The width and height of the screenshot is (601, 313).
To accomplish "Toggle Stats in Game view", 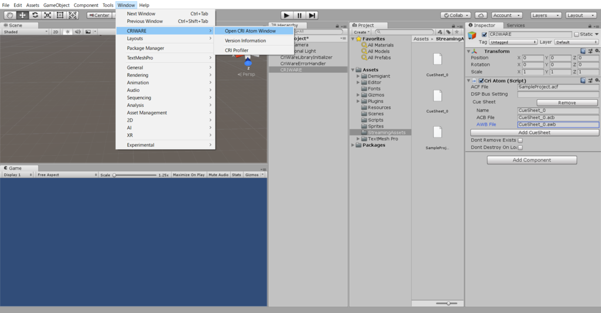I will [237, 175].
